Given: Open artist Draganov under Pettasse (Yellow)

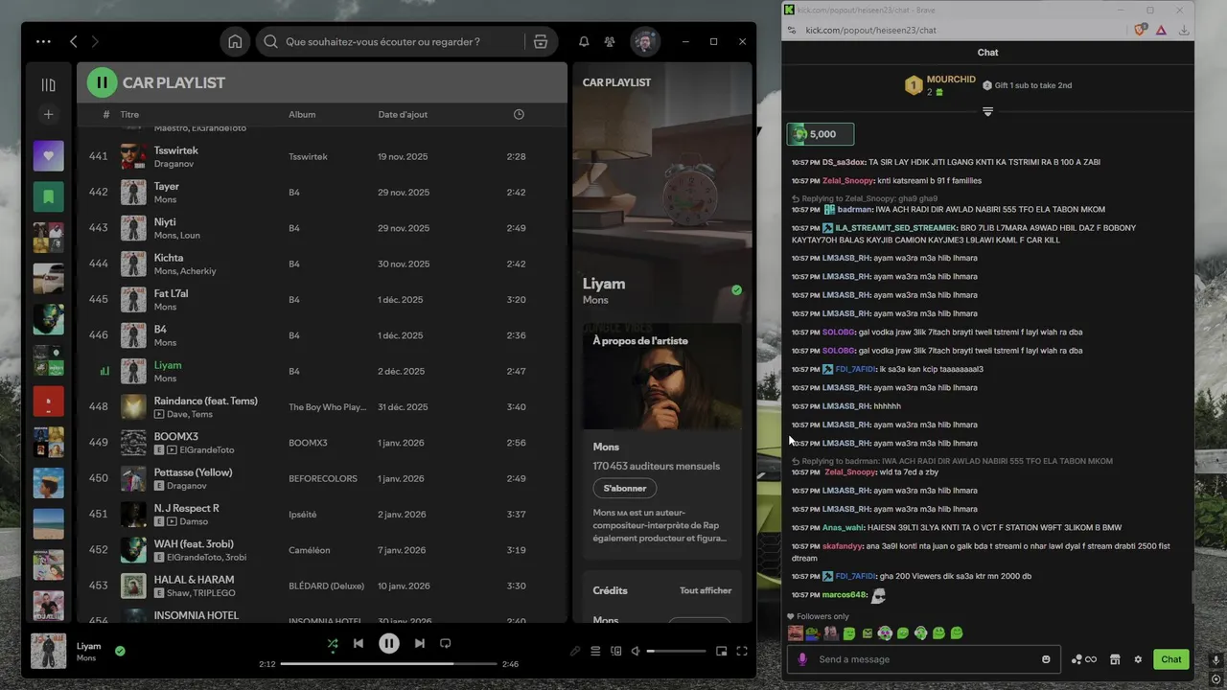Looking at the screenshot, I should [187, 486].
